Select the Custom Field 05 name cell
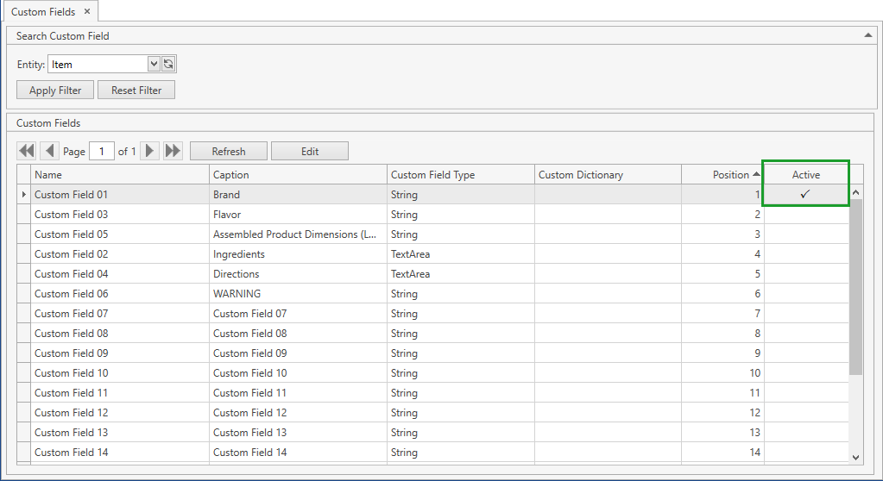 tap(120, 234)
